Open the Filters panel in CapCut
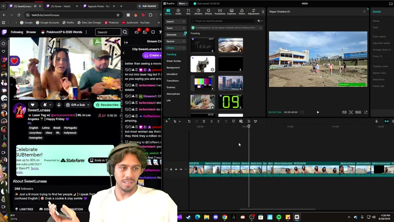The image size is (394, 222). pyautogui.click(x=242, y=12)
